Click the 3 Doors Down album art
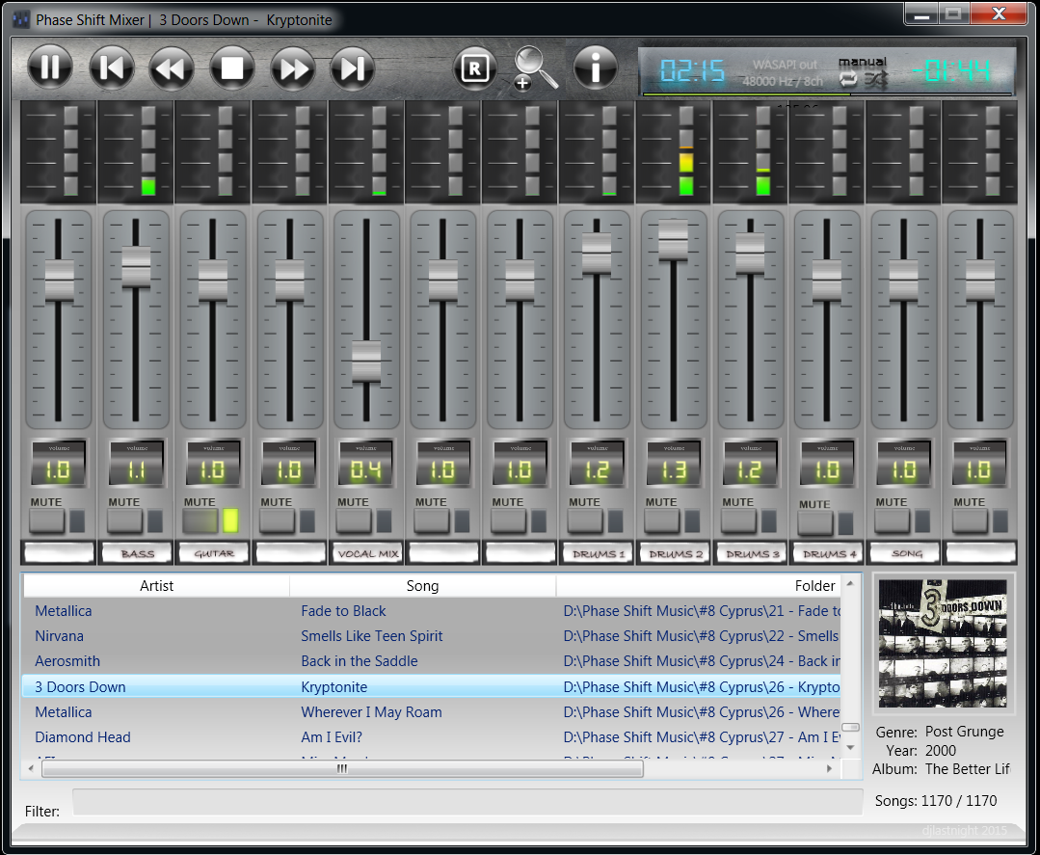The height and width of the screenshot is (855, 1040). click(x=943, y=643)
